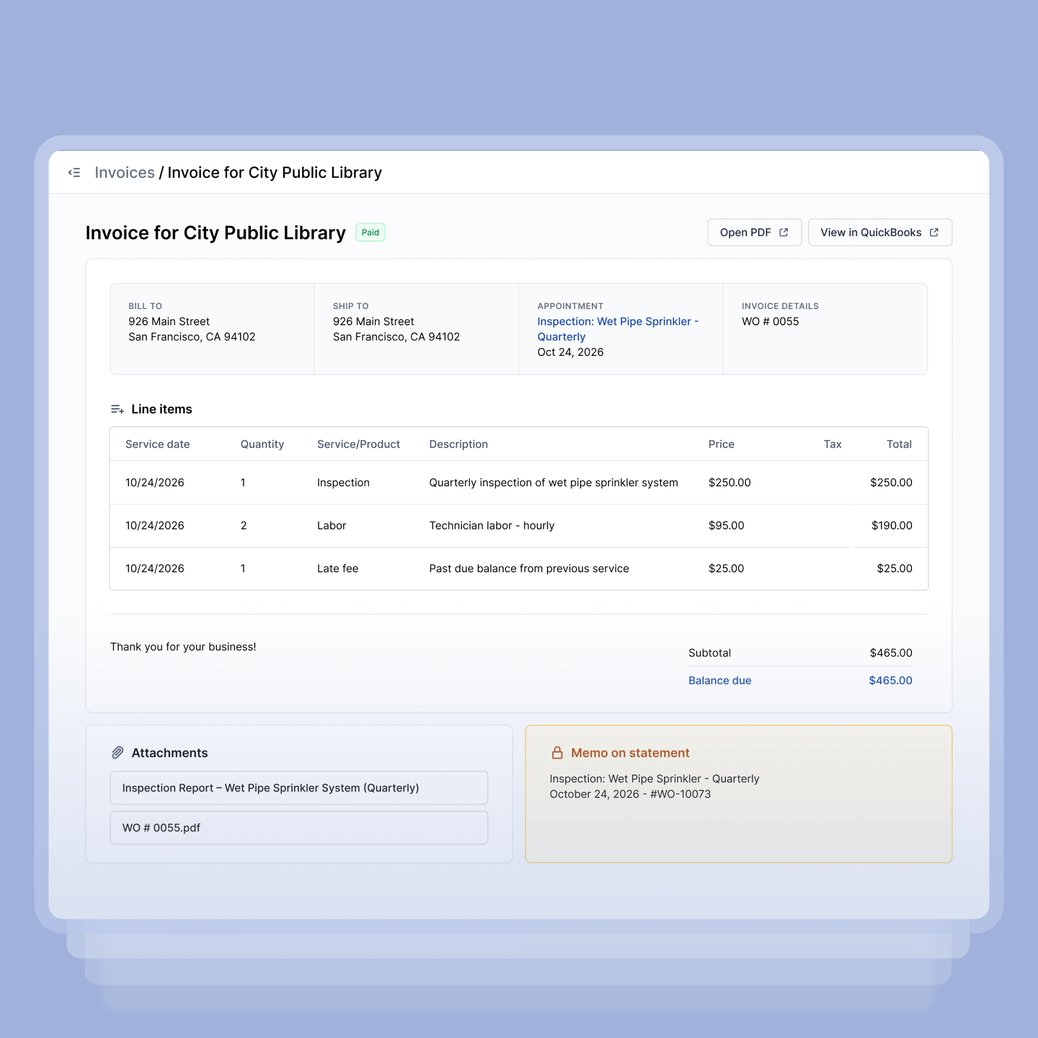Open the WO # 0055.pdf attachment
1038x1038 pixels.
299,828
